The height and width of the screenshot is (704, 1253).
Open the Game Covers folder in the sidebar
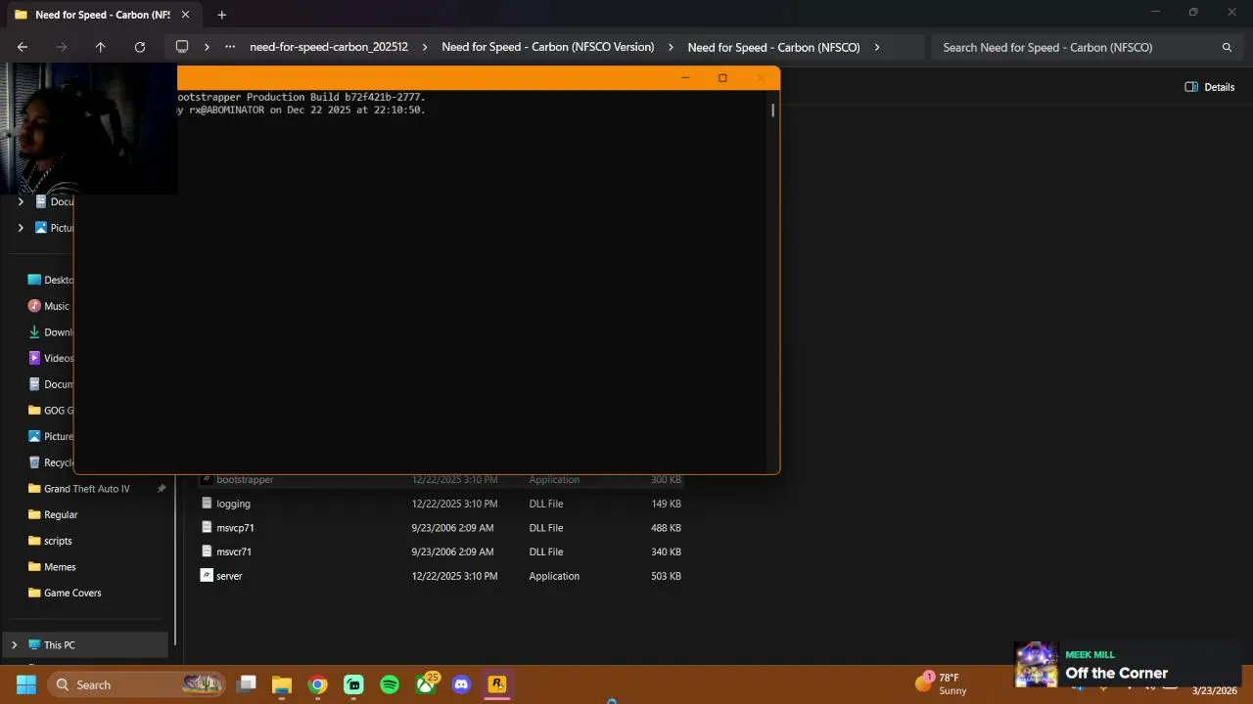click(65, 593)
